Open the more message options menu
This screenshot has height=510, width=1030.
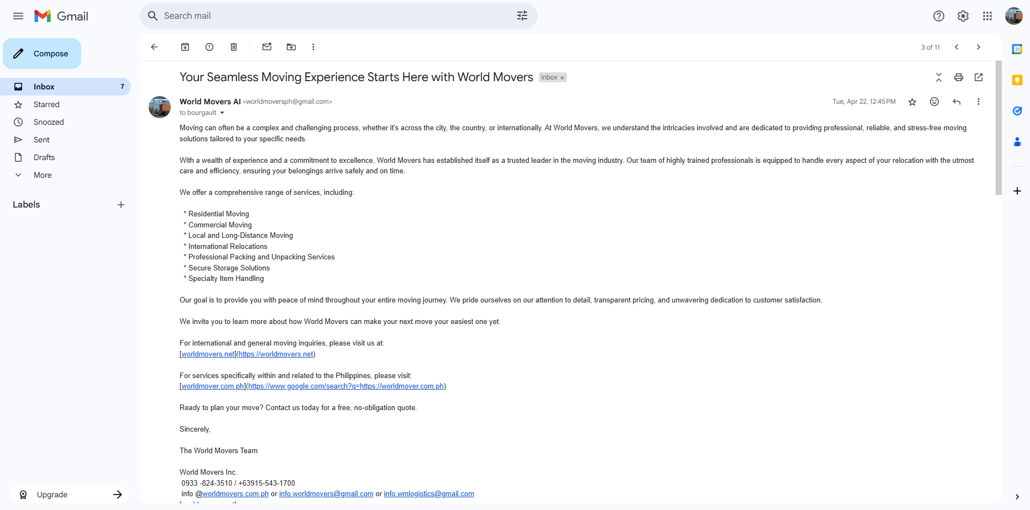[x=979, y=102]
